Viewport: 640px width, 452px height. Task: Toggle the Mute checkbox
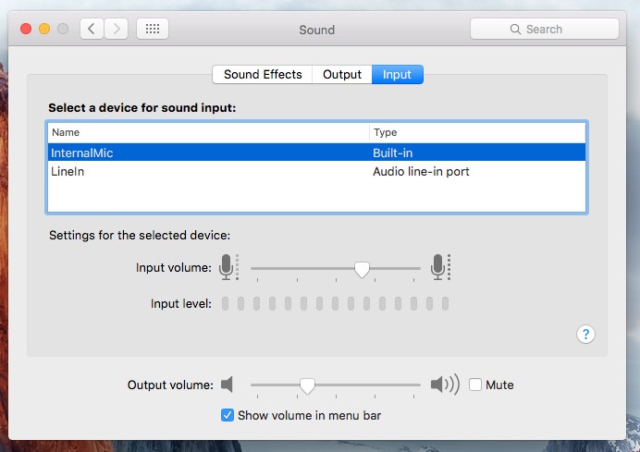click(x=475, y=385)
